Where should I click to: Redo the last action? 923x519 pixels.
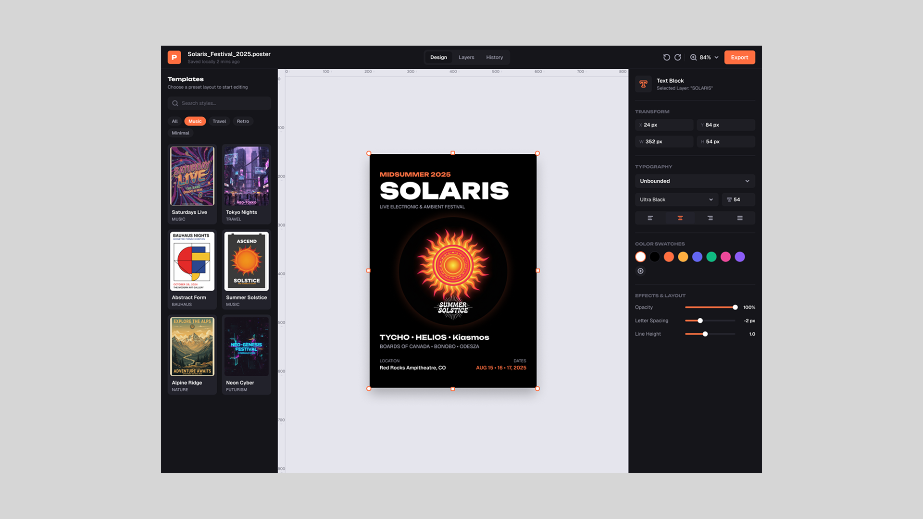tap(678, 57)
